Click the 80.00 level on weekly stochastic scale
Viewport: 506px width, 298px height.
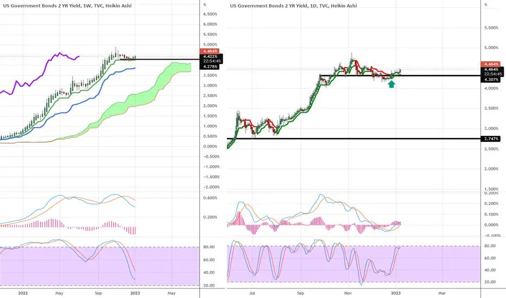(209, 247)
